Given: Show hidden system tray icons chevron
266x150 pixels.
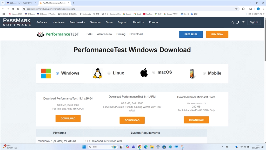Looking at the screenshot, I should pyautogui.click(x=222, y=147).
